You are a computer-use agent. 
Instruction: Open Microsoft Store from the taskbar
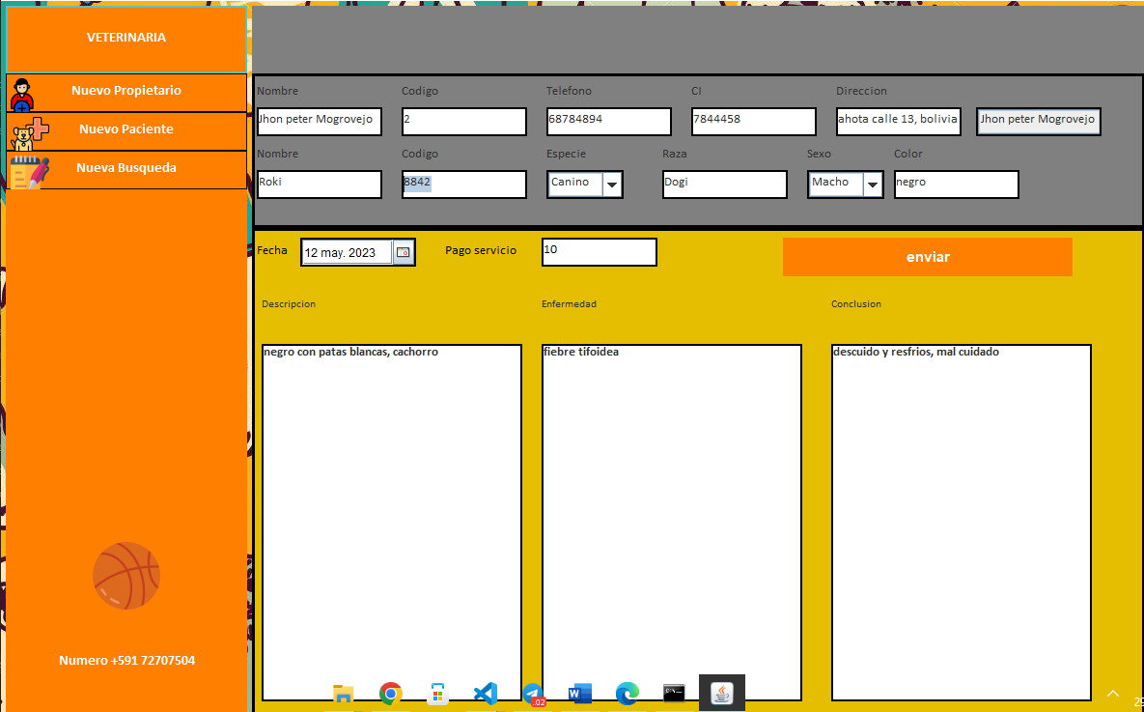click(437, 693)
